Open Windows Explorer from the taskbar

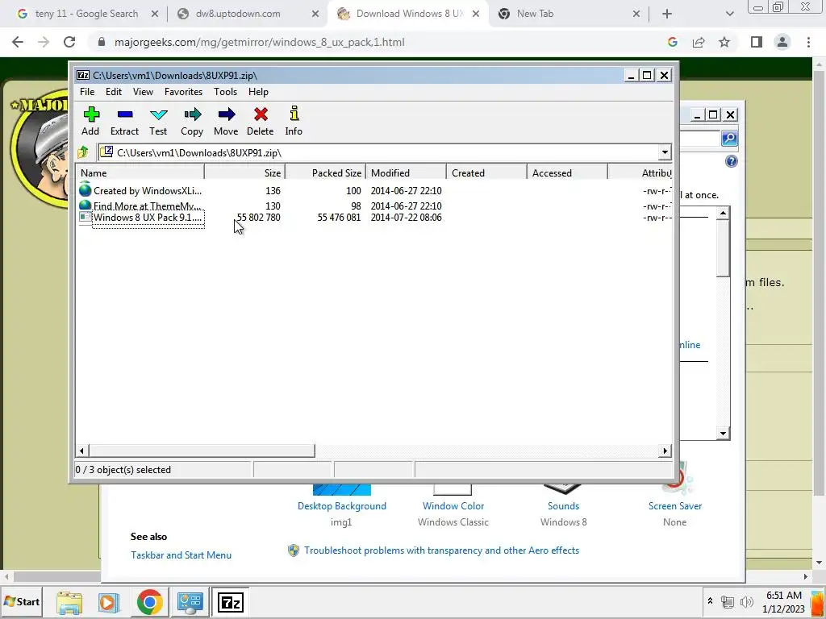[x=69, y=602]
